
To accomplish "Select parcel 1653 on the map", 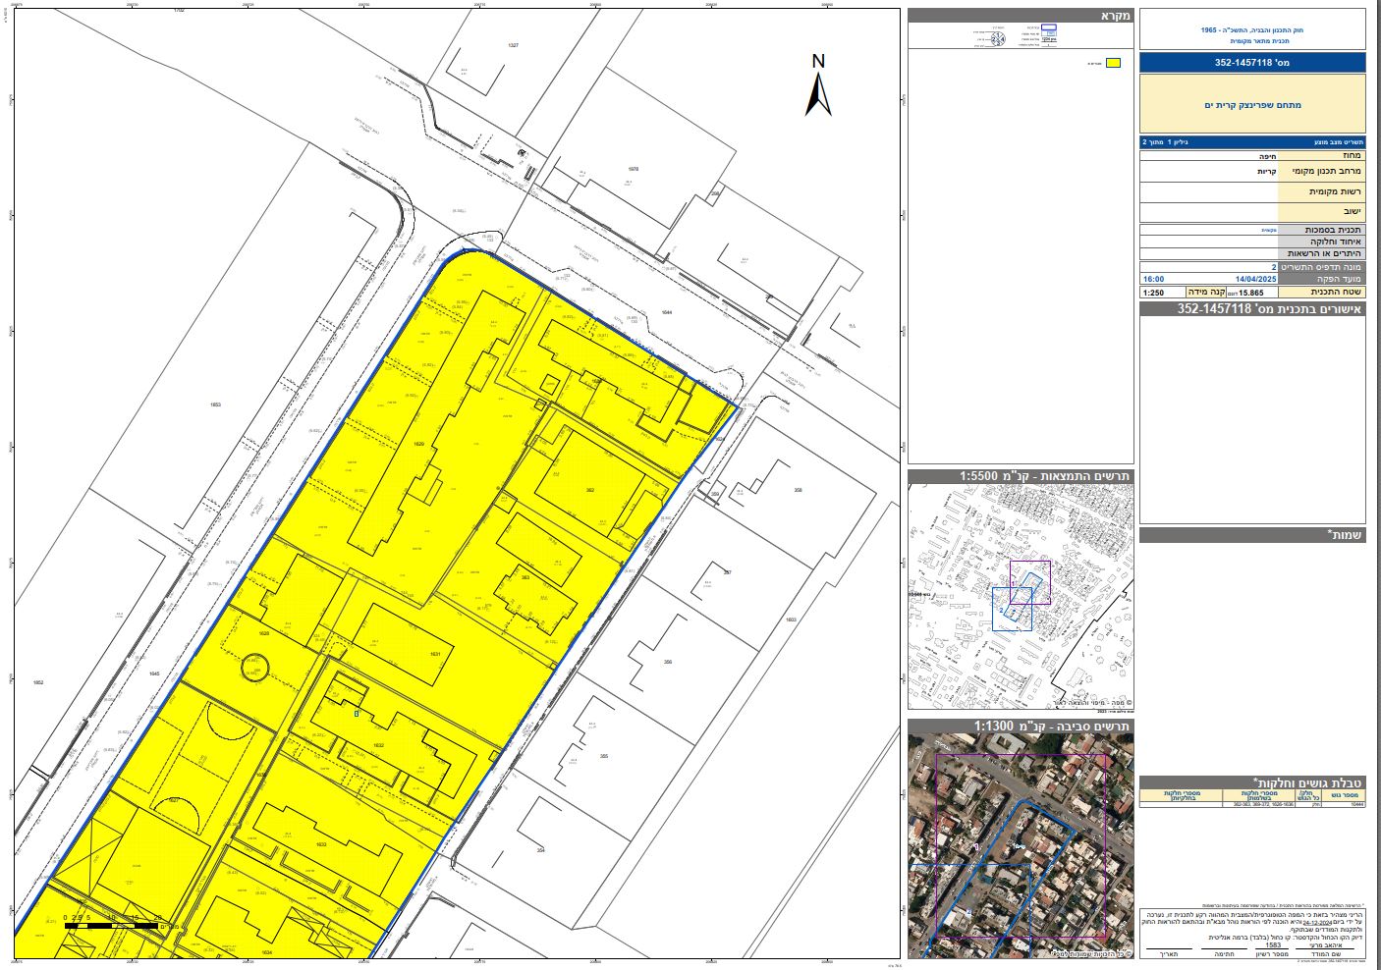I will 216,404.
